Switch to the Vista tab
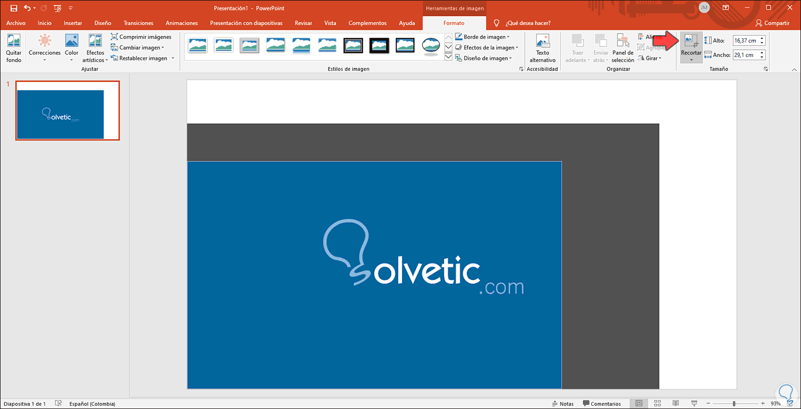This screenshot has width=801, height=409. click(x=330, y=23)
